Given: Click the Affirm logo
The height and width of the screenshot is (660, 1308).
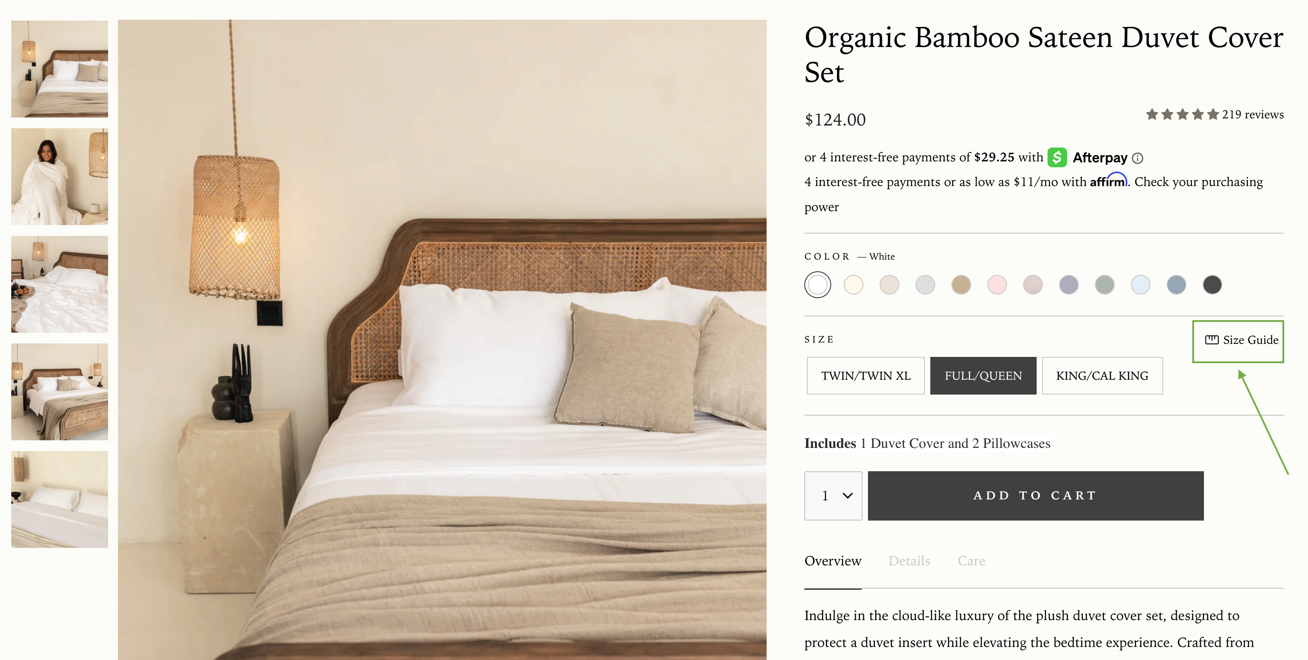Looking at the screenshot, I should 1108,181.
